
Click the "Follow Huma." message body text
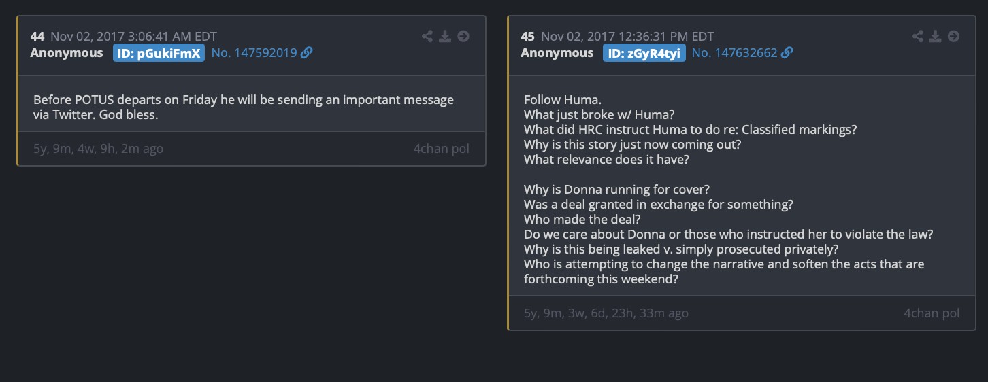coord(728,189)
